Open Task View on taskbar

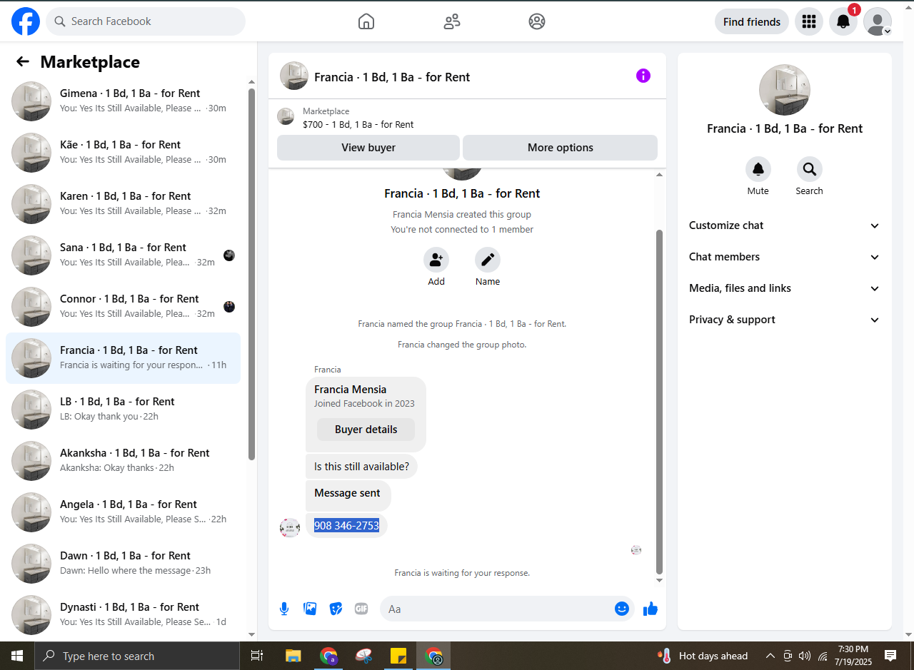click(258, 656)
